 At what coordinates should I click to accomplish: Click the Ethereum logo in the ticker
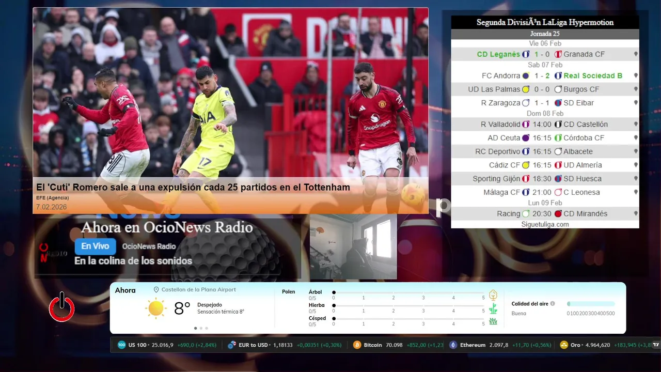(453, 345)
